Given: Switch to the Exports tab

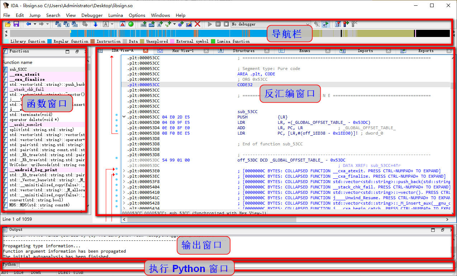Looking at the screenshot, I should (x=426, y=51).
